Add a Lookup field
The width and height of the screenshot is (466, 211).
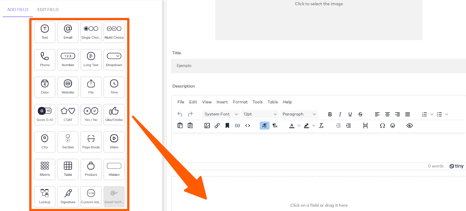45,196
